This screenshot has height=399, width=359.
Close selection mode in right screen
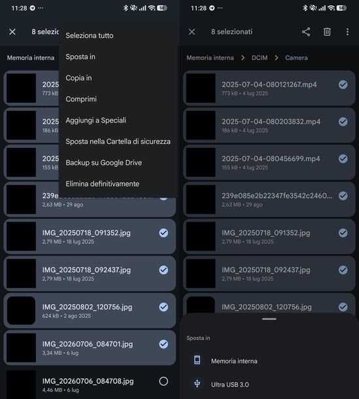[192, 32]
